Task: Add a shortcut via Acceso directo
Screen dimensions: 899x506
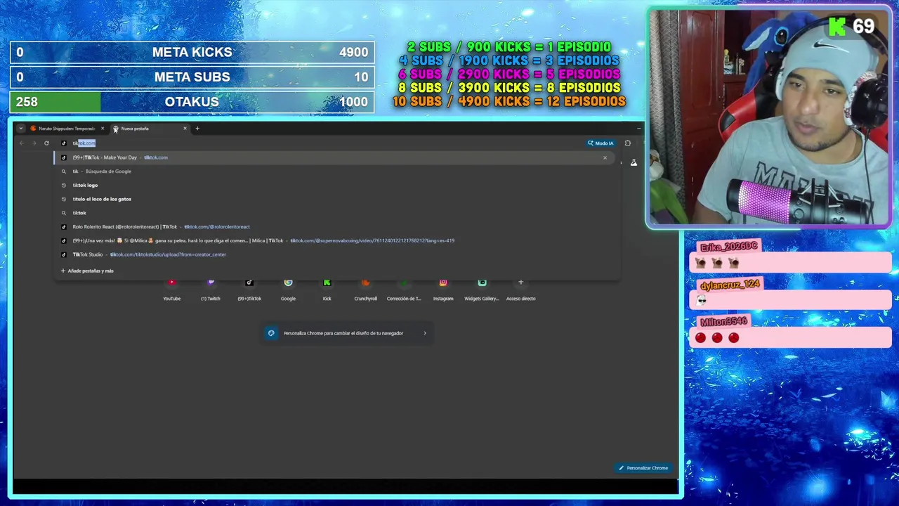Action: [x=521, y=290]
